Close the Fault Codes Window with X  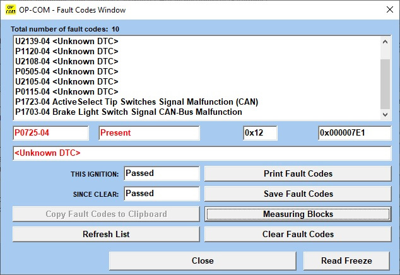tap(389, 9)
